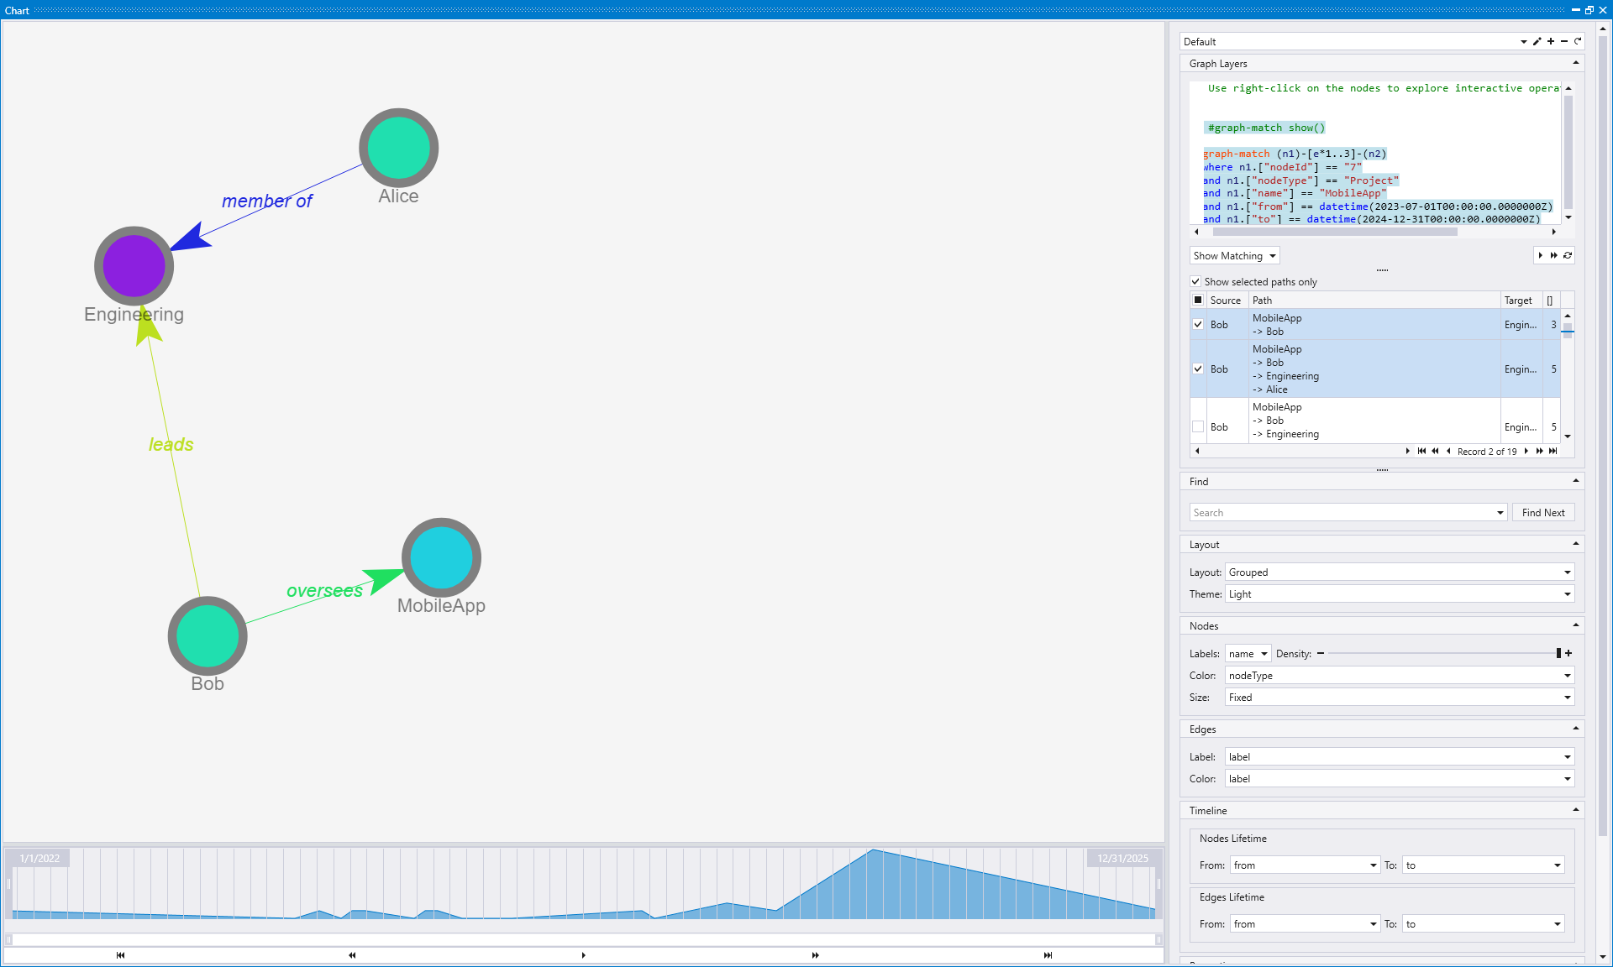
Task: Jump to the last record in the path table
Action: (1553, 451)
